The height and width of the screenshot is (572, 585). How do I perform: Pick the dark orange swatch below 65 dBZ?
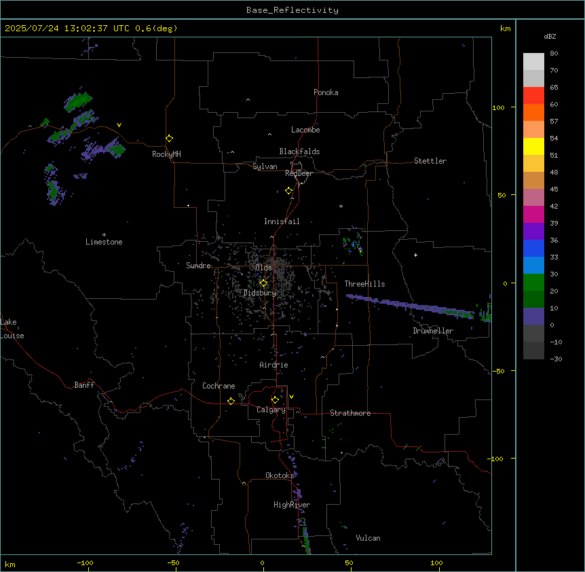533,112
